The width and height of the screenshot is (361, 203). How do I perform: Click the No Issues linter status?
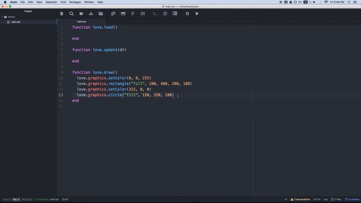pyautogui.click(x=41, y=199)
